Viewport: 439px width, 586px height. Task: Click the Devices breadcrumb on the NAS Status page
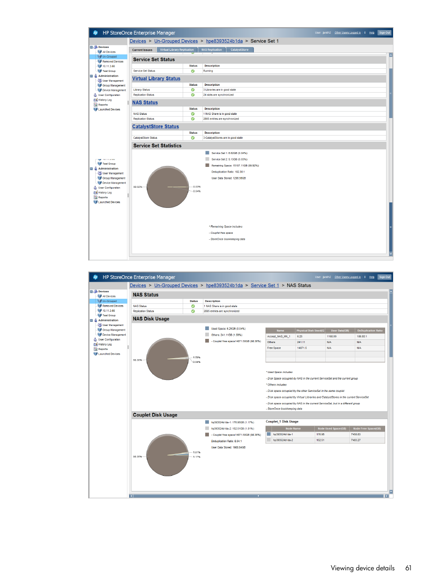[138, 285]
